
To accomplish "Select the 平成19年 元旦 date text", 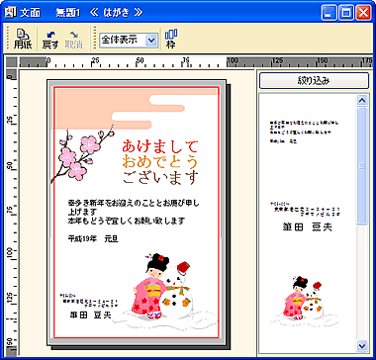I will pyautogui.click(x=93, y=239).
